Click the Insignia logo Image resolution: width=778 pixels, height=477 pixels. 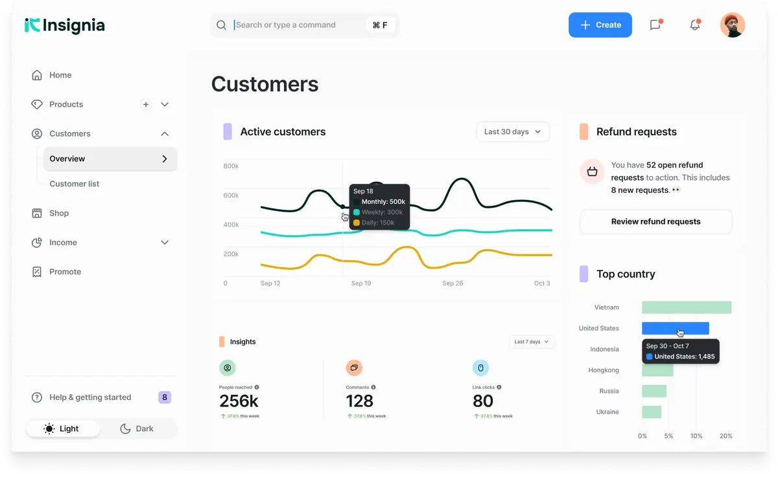coord(65,25)
